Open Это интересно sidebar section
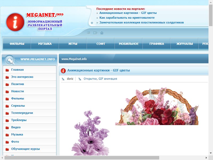Image resolution: width=213 pixels, height=160 pixels. coord(22,77)
